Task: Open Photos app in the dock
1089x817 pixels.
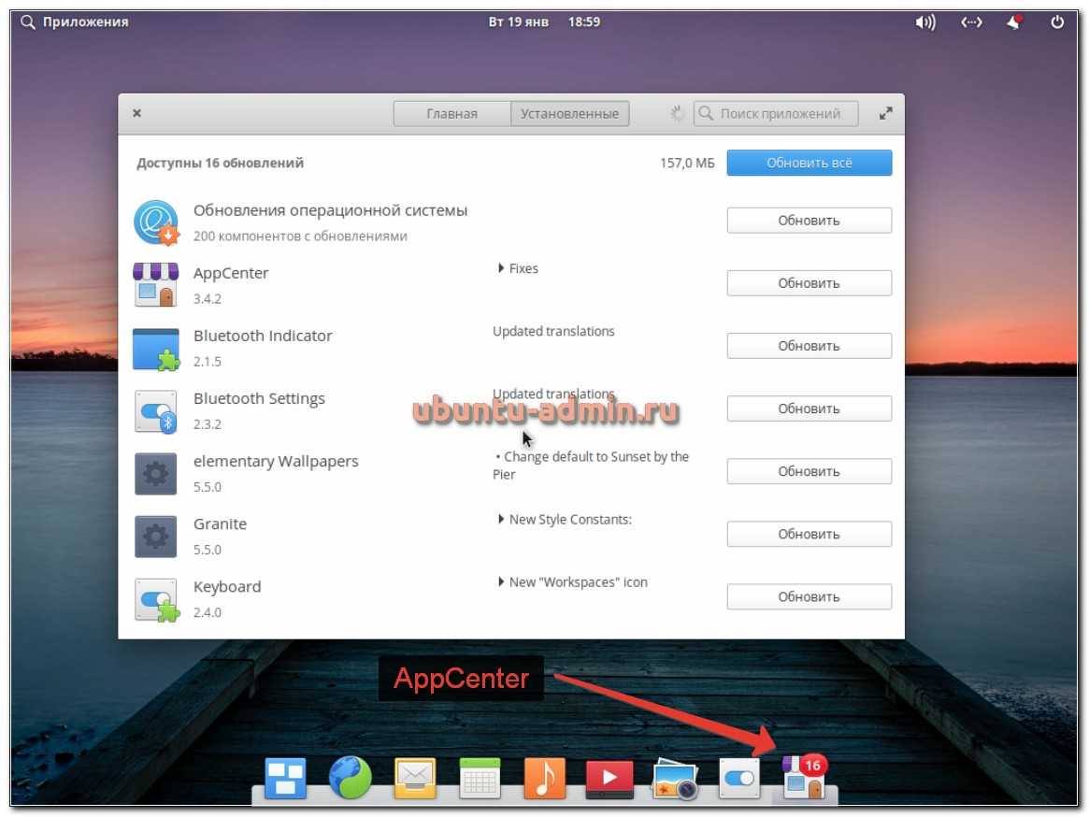Action: pos(675,778)
